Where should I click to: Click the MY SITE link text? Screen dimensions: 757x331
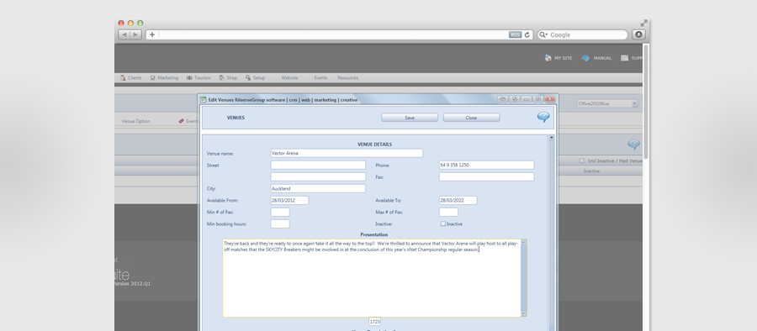tap(563, 58)
